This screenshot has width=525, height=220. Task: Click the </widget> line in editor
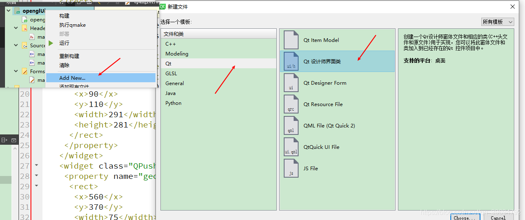pyautogui.click(x=81, y=155)
